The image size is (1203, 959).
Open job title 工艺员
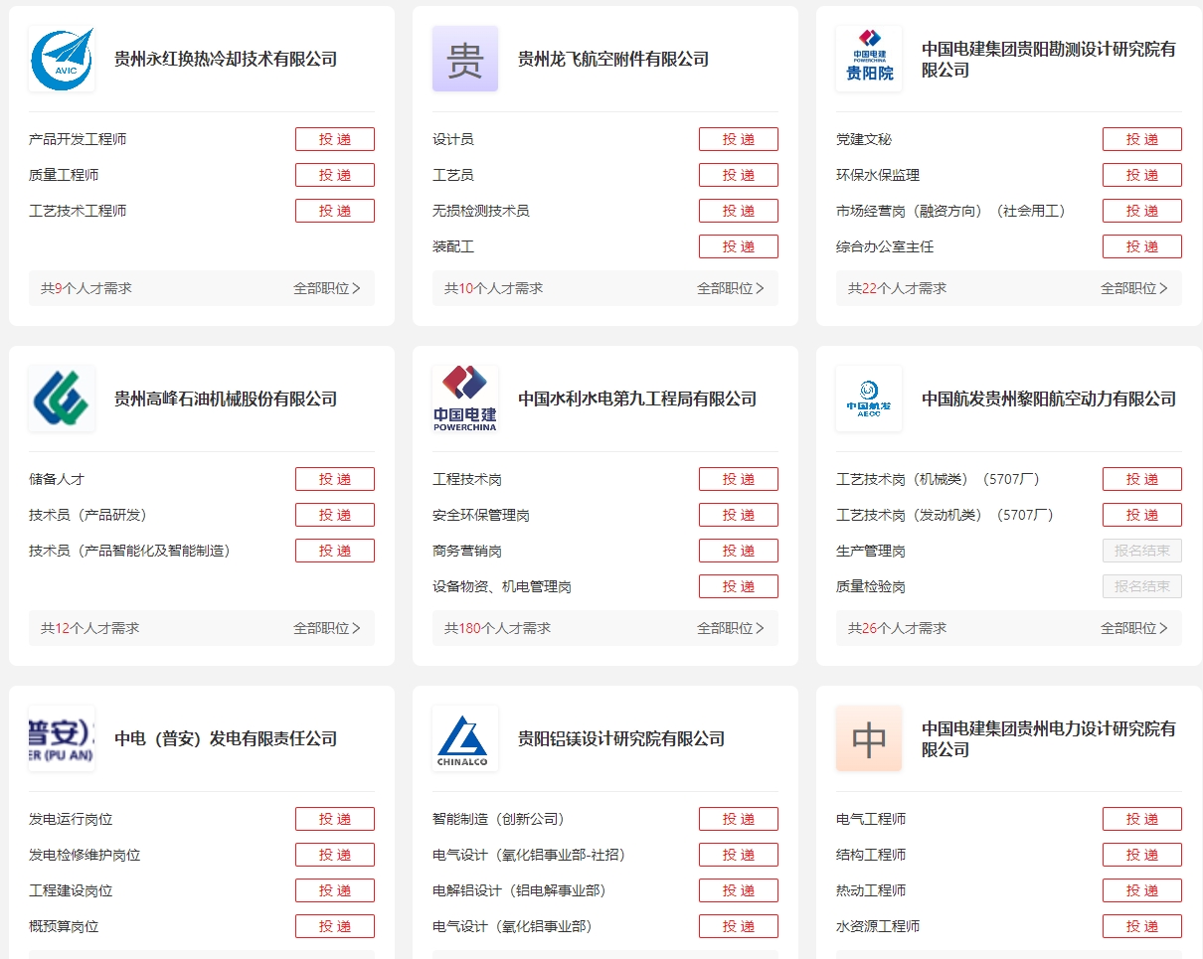click(453, 175)
